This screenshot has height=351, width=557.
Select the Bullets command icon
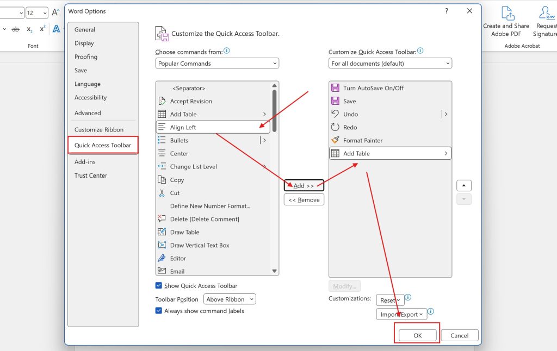point(163,140)
